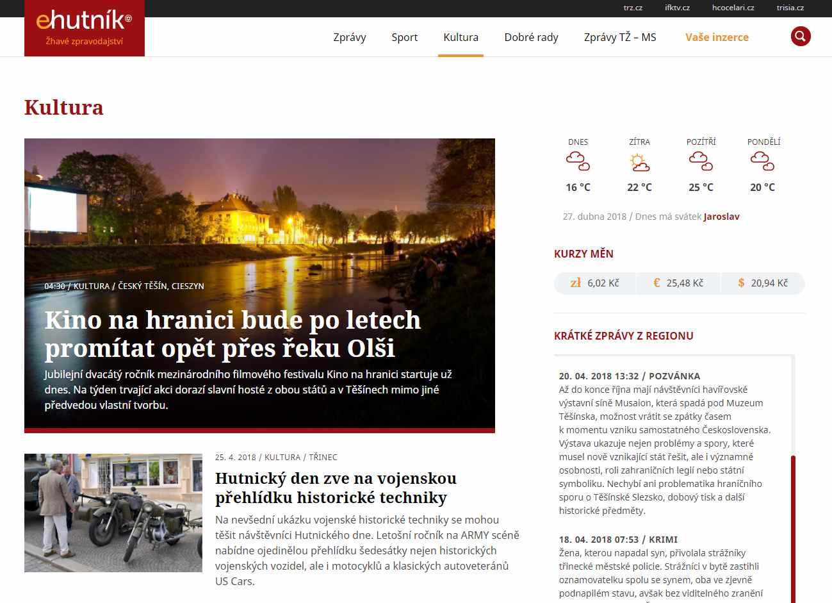Click the dollar currency symbol
This screenshot has width=832, height=603.
(x=741, y=283)
